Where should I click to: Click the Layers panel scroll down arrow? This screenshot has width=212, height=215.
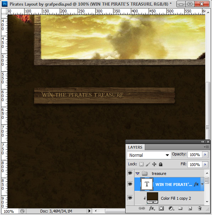point(207,202)
